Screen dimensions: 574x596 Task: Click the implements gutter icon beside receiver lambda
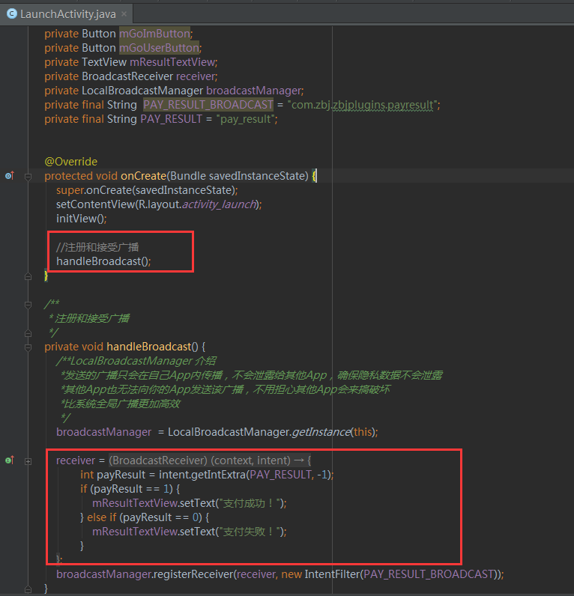[x=10, y=460]
